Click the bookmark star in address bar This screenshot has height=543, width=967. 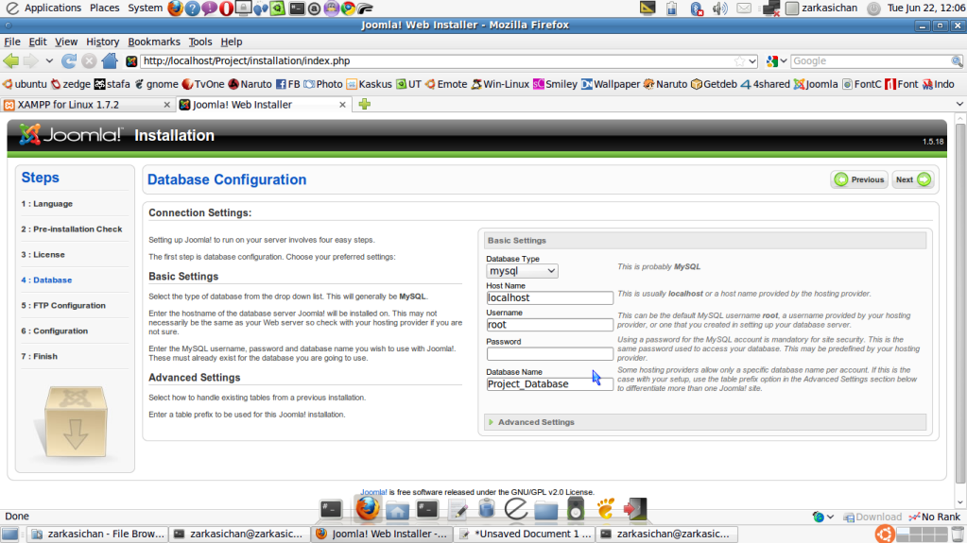[x=739, y=61]
